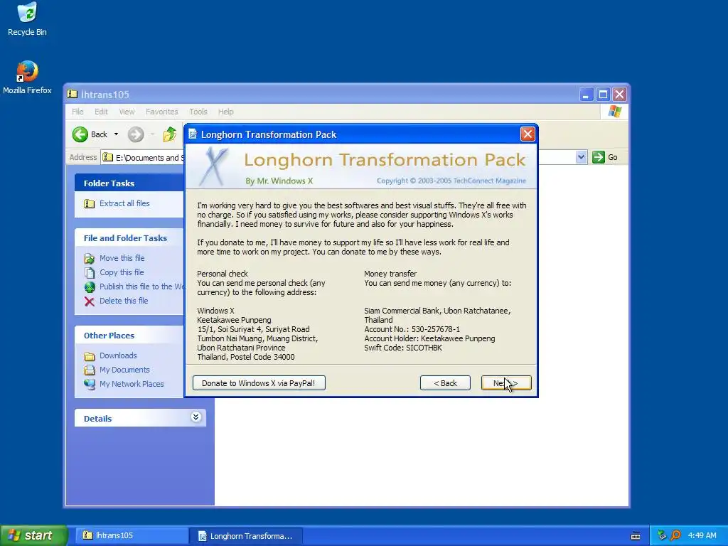
Task: Minimize the lhtrans105 window
Action: (587, 95)
